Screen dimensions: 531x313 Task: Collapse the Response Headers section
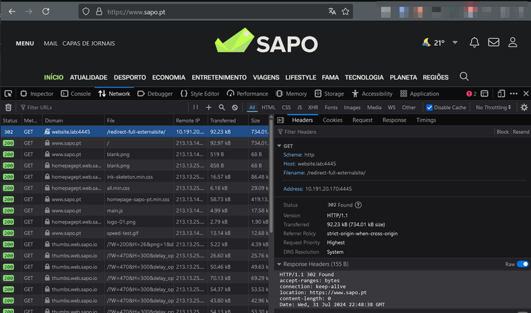point(280,265)
